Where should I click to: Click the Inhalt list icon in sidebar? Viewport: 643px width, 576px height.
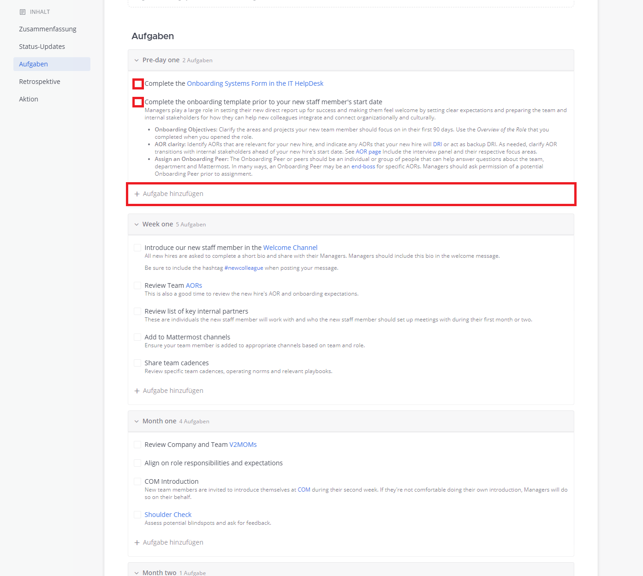tap(23, 12)
